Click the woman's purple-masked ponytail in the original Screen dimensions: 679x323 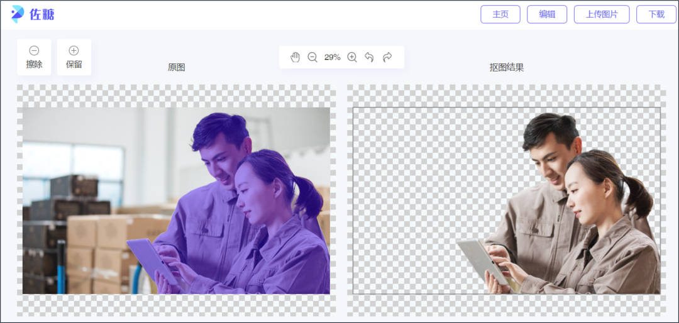coord(307,195)
